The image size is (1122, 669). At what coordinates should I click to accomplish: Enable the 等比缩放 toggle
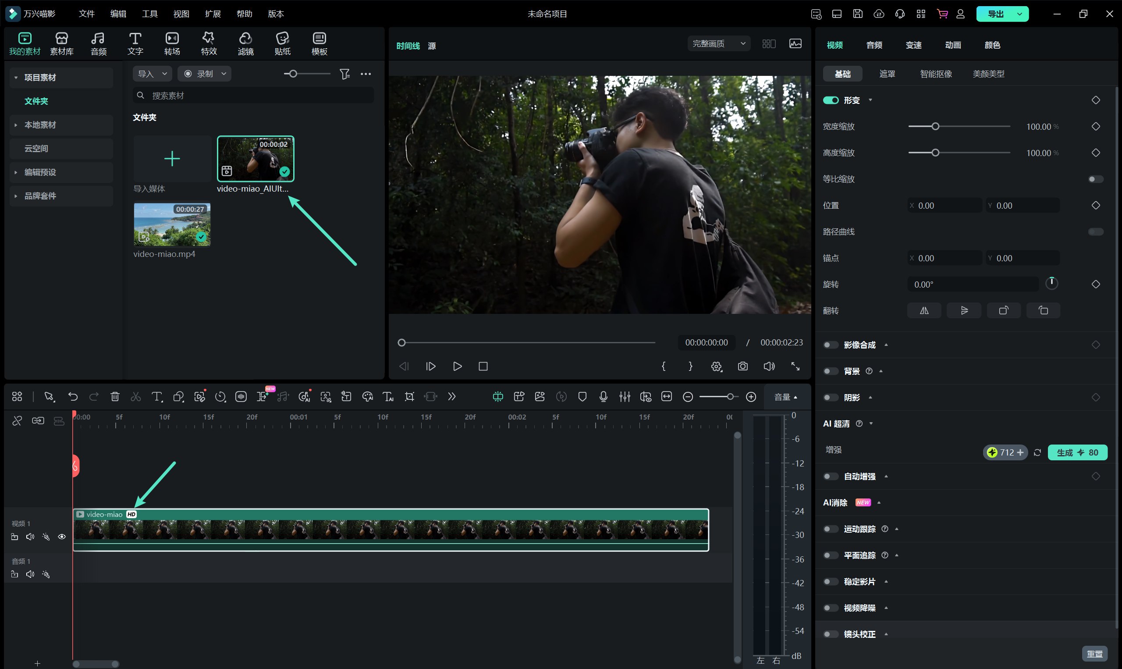point(1095,179)
